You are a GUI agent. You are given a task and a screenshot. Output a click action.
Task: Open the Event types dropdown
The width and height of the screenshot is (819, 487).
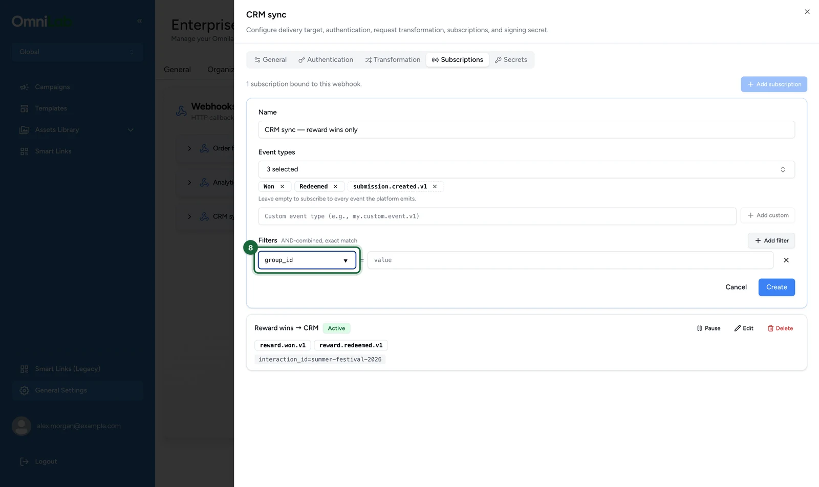(x=526, y=169)
